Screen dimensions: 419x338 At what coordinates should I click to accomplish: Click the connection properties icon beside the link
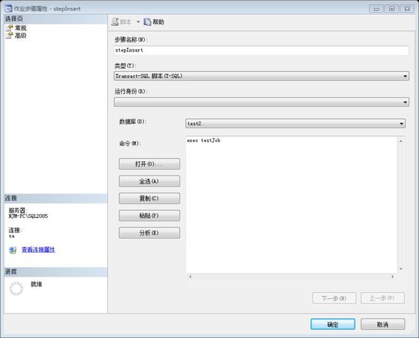click(x=12, y=250)
